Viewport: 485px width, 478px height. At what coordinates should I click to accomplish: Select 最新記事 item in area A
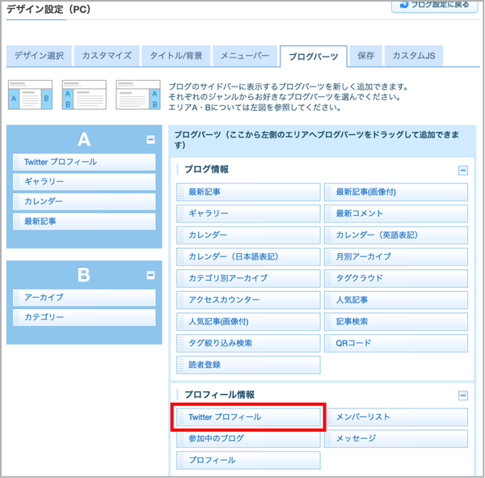84,222
